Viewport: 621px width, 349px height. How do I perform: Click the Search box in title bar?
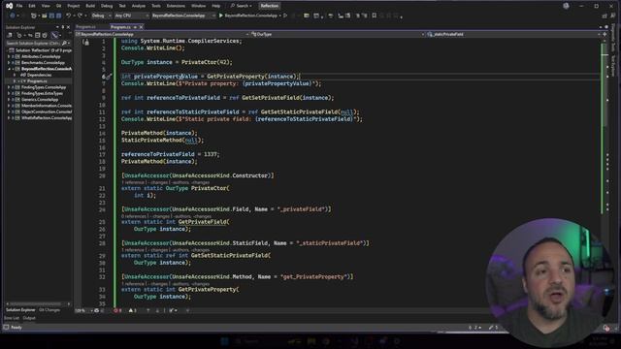coord(242,6)
